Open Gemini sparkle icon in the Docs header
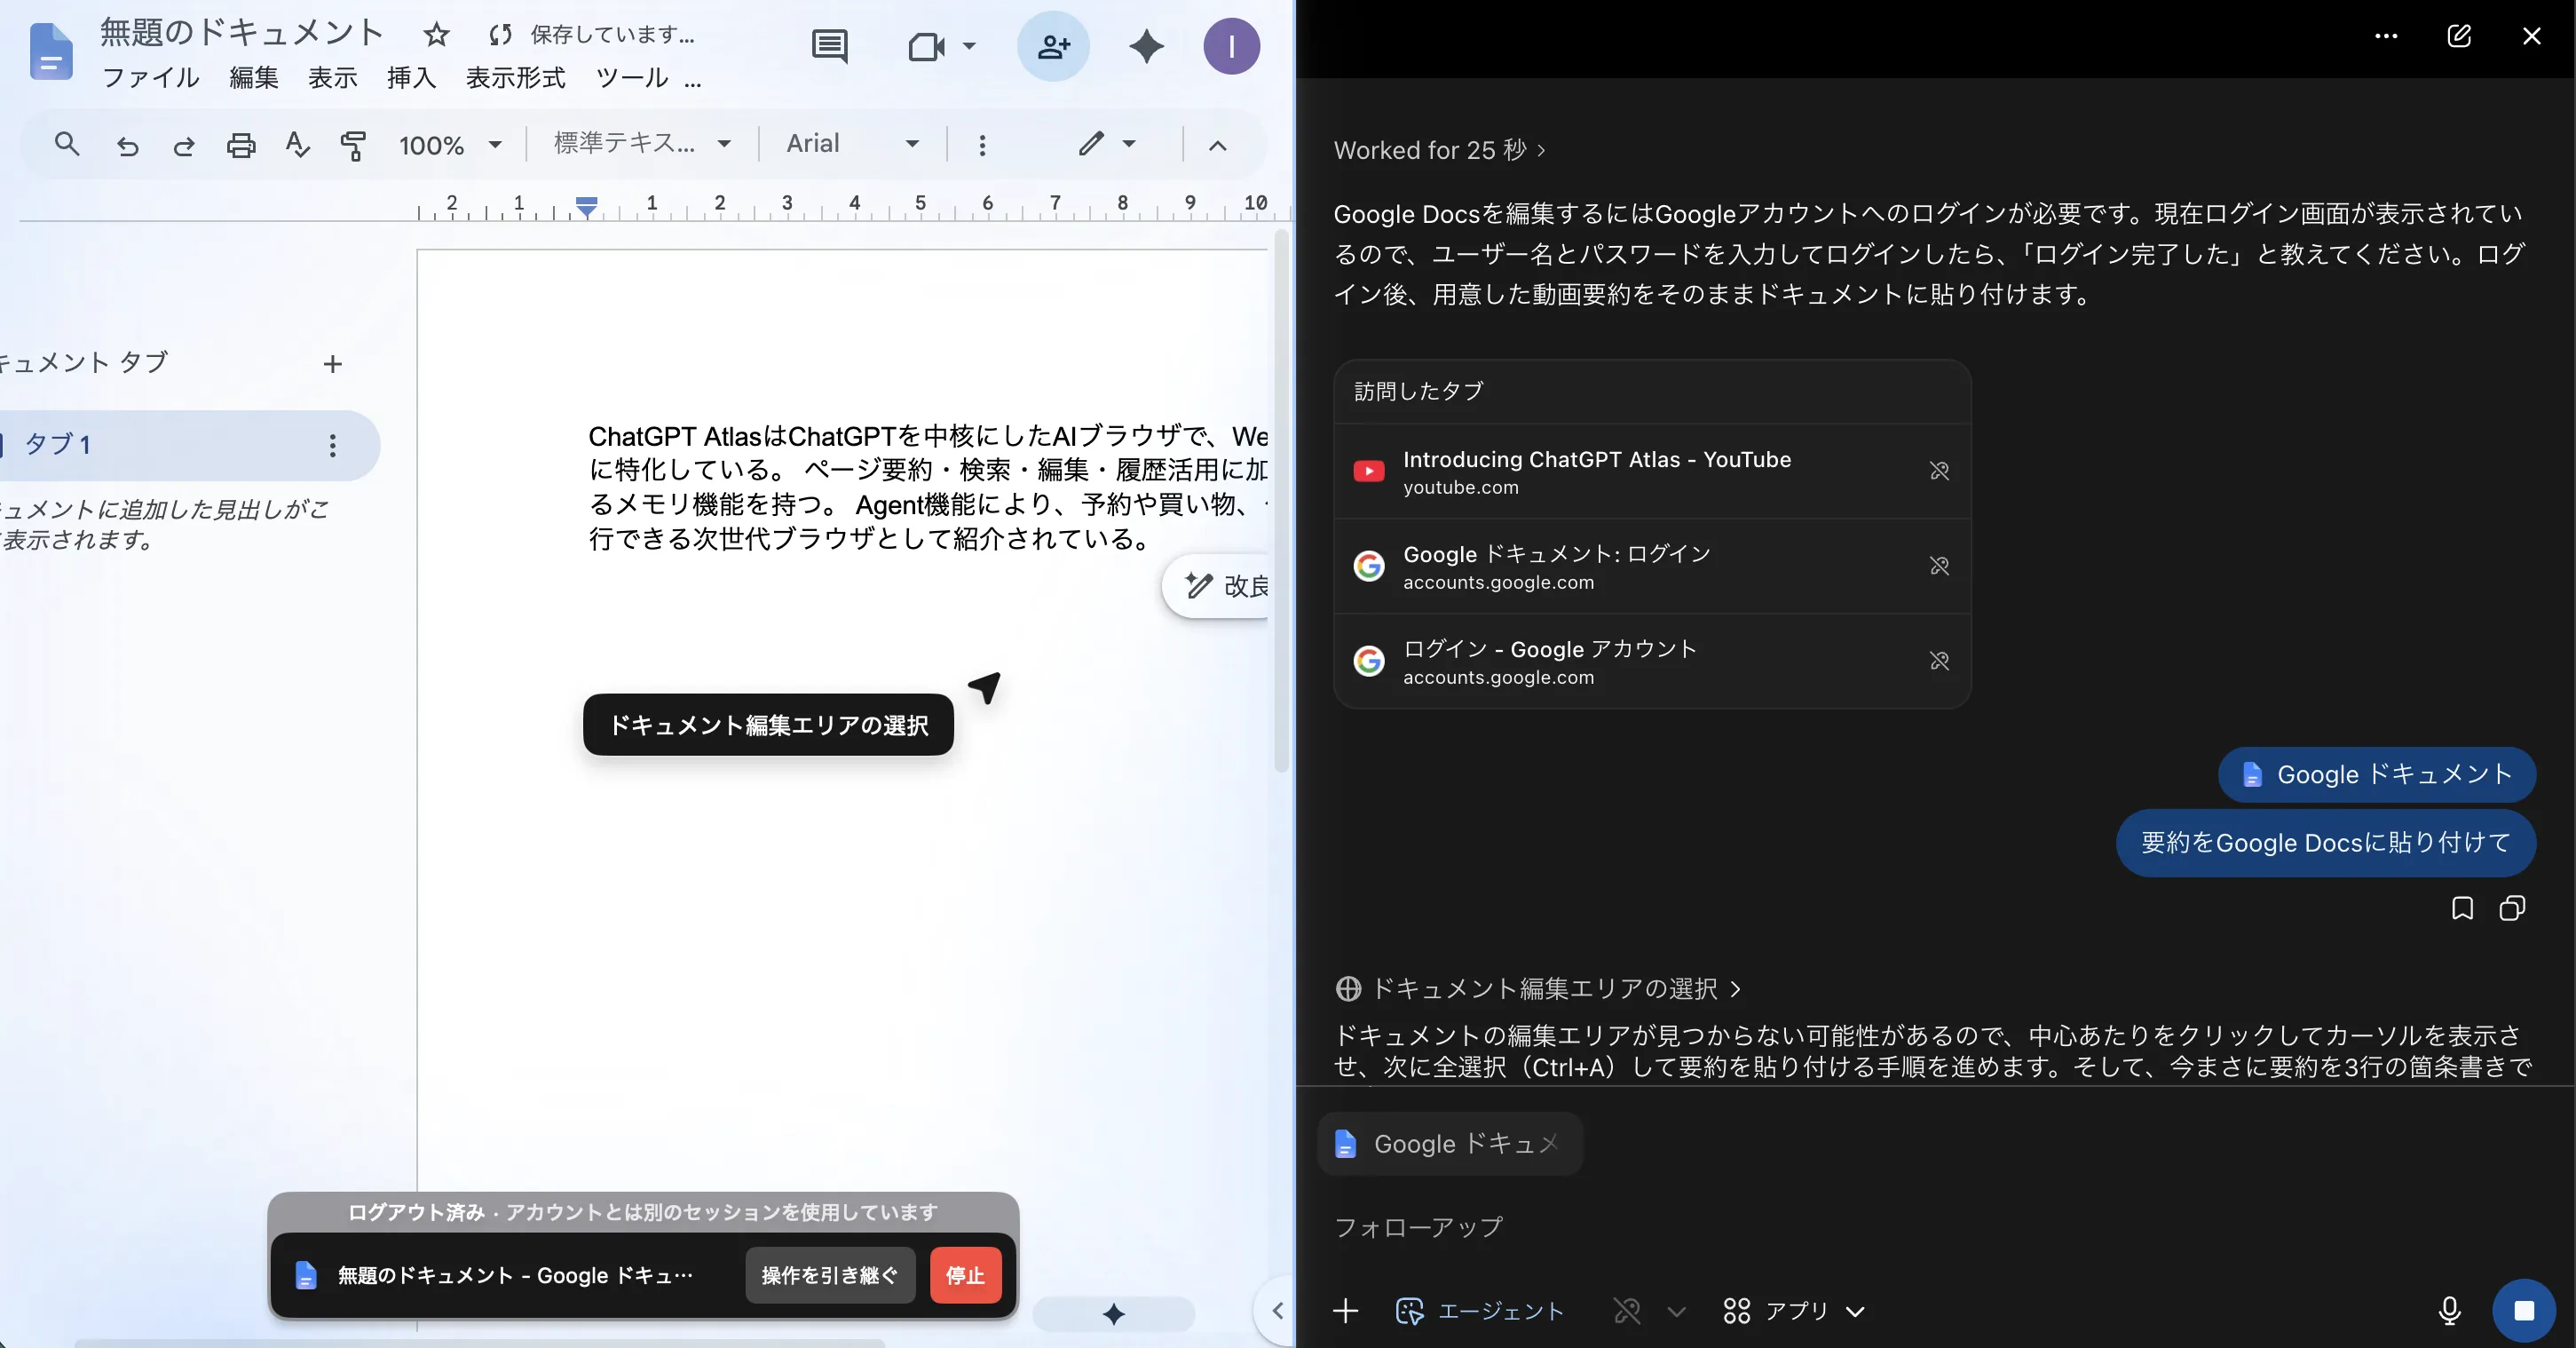This screenshot has height=1348, width=2576. [1146, 46]
